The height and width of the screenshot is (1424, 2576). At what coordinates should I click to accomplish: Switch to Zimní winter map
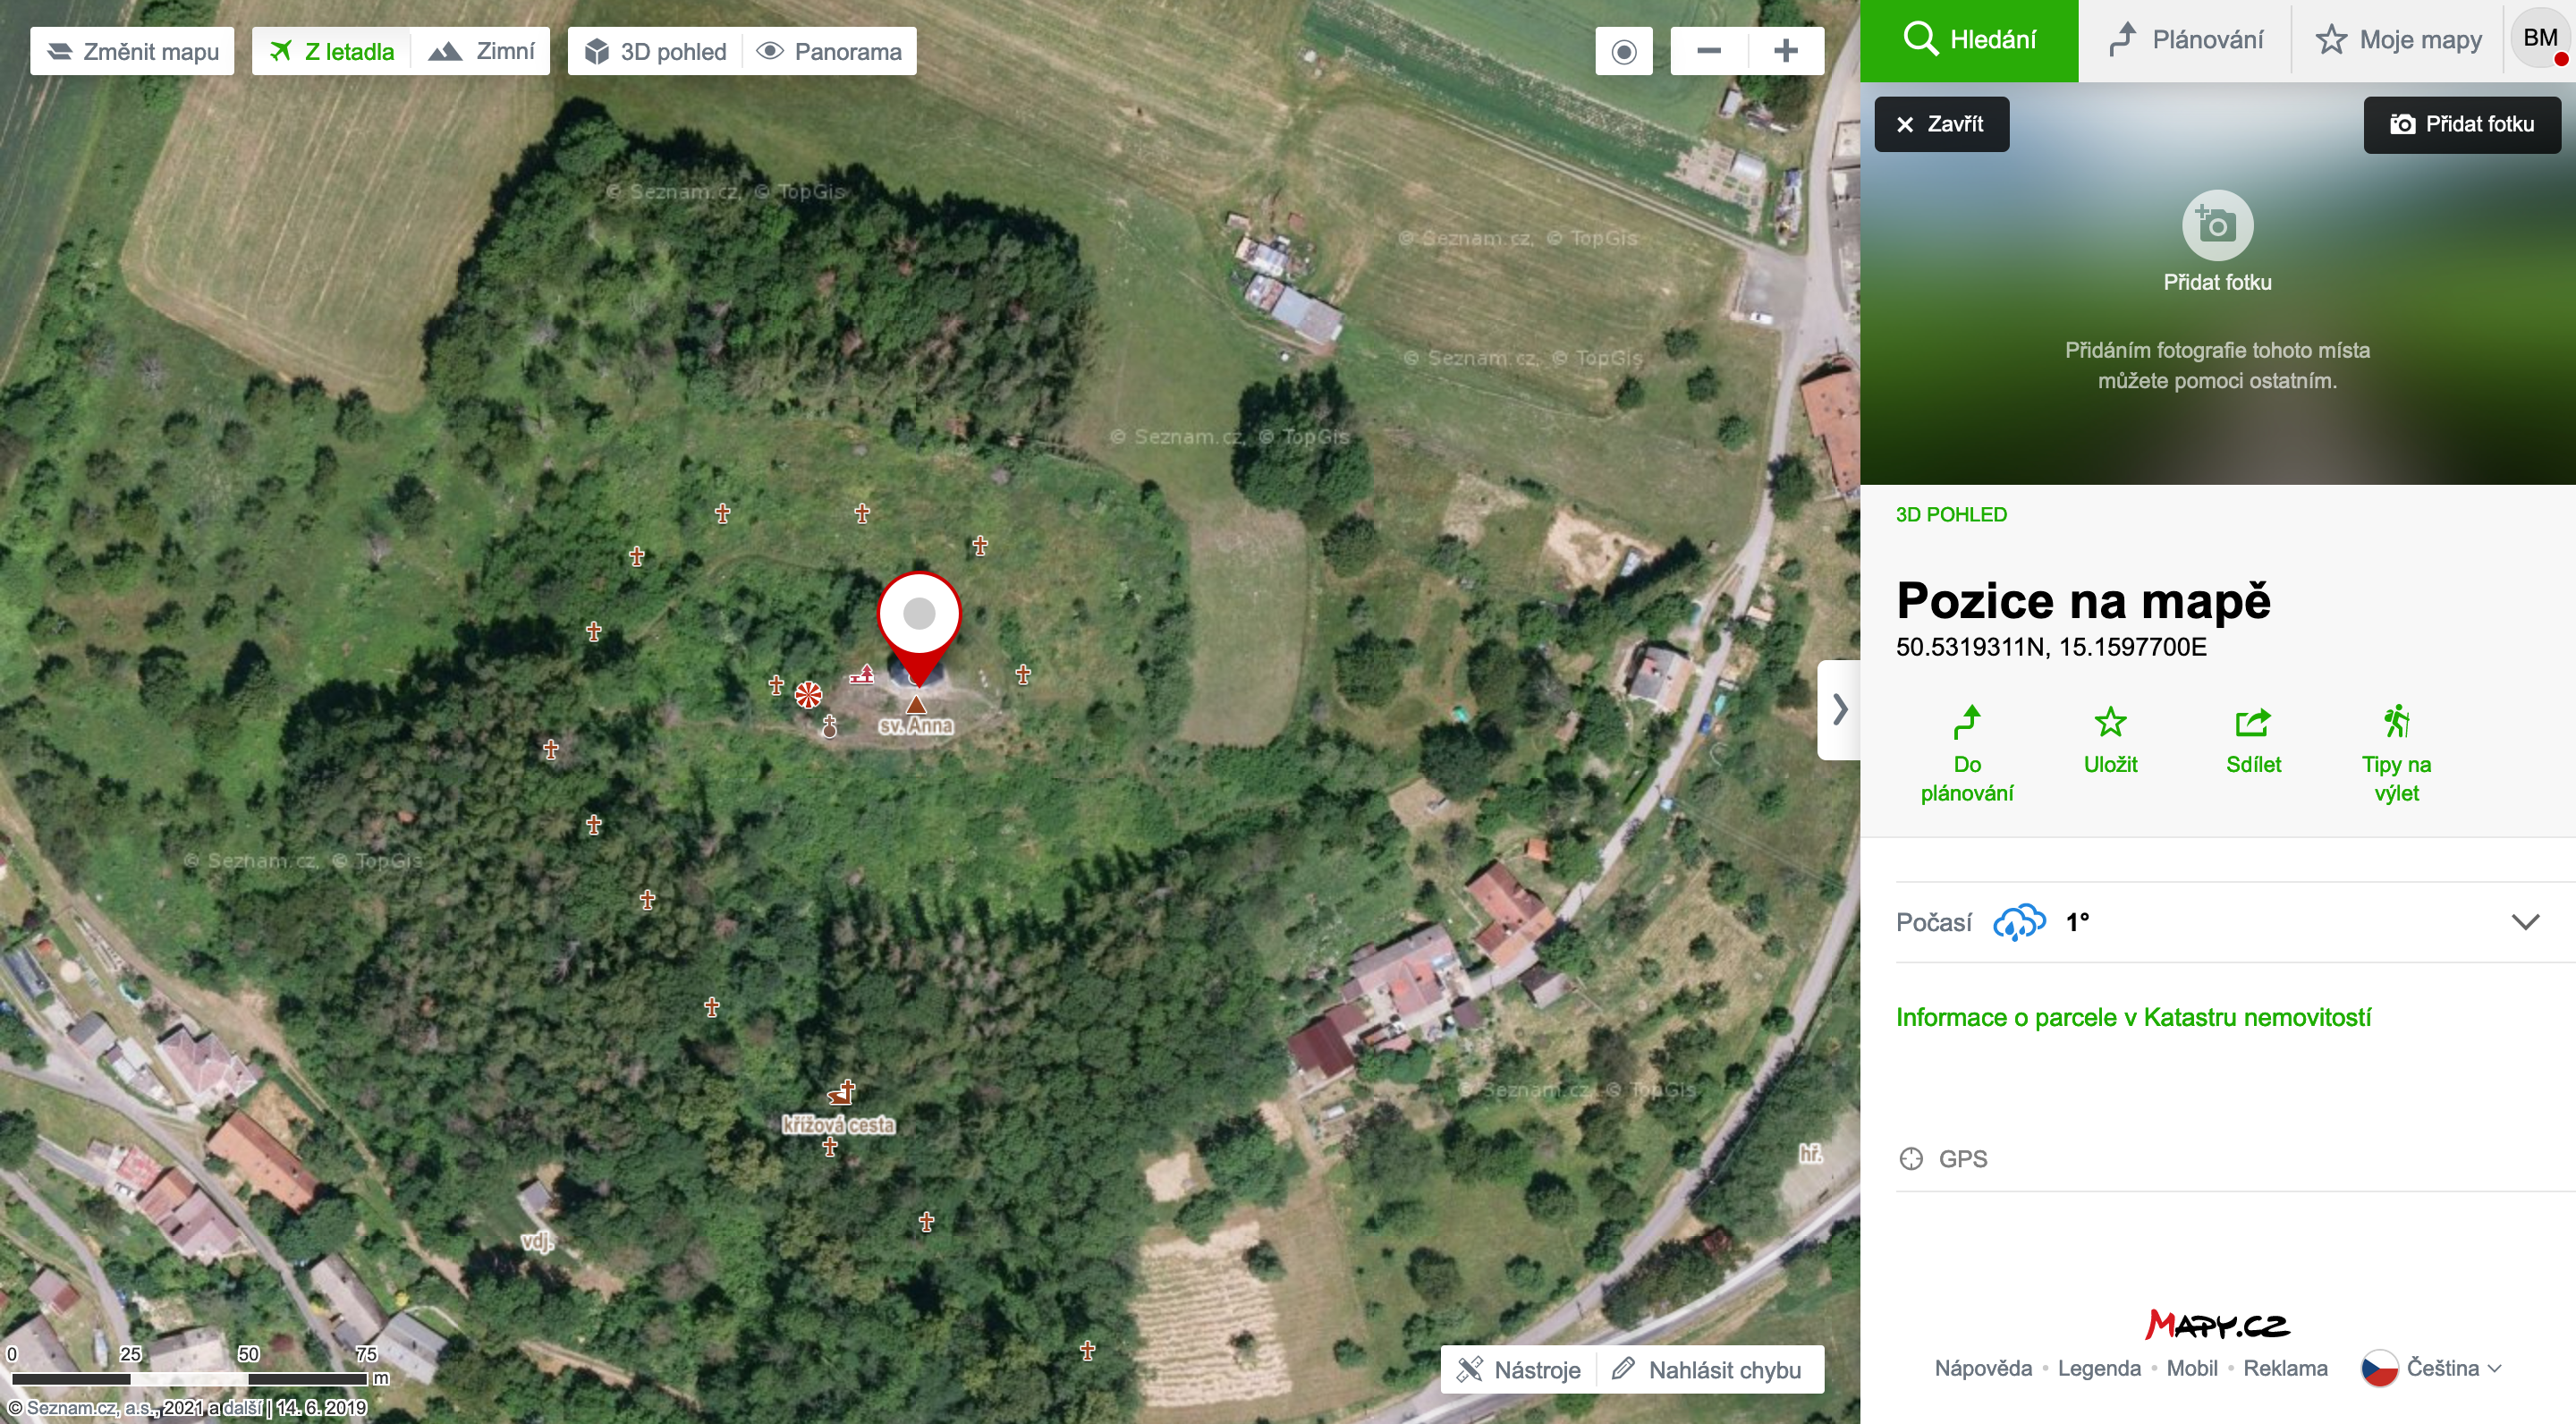pos(482,51)
